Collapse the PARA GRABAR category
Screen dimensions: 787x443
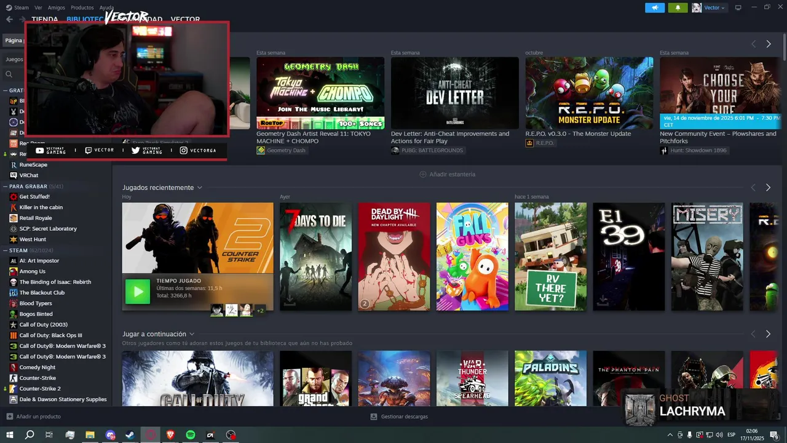point(5,186)
